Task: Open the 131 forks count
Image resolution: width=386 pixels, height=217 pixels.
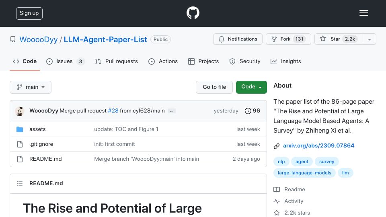Action: [299, 39]
